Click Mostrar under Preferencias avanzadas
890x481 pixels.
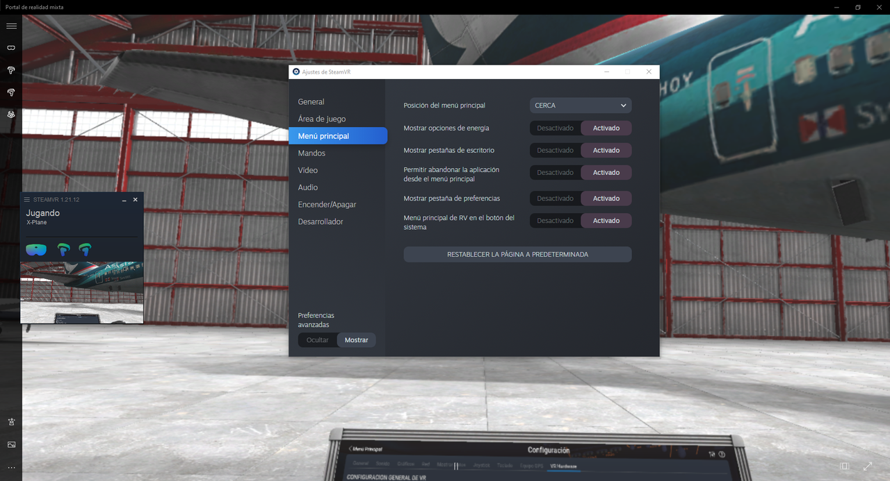pyautogui.click(x=357, y=340)
